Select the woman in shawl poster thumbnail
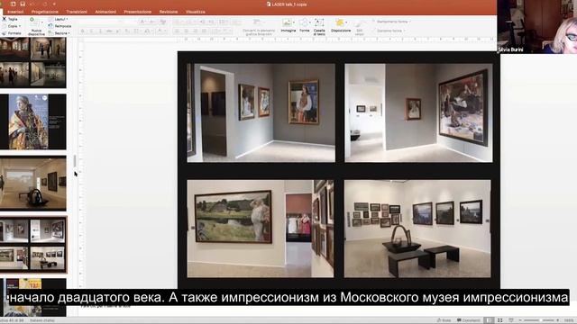577x324 pixels. coord(33,121)
